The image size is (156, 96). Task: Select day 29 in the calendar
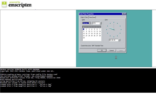pos(84,38)
